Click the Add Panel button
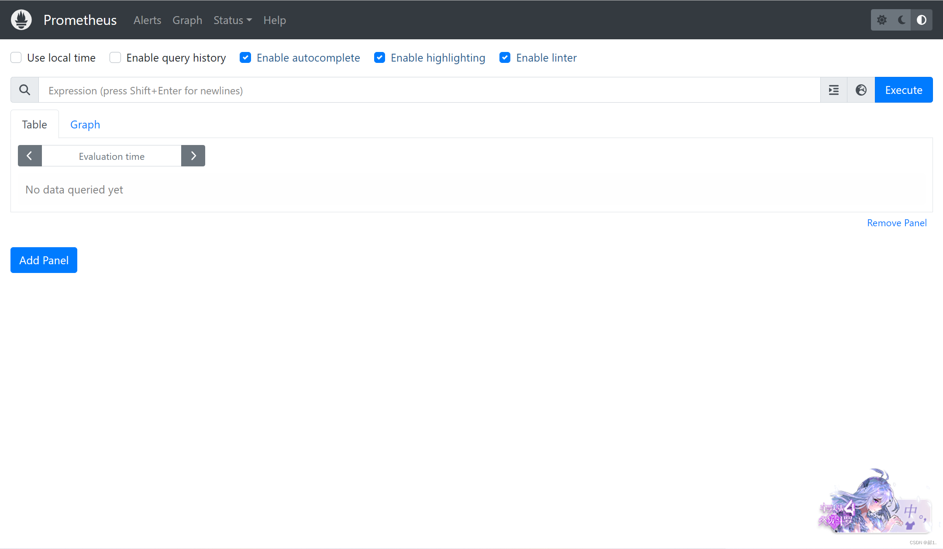This screenshot has height=549, width=943. pos(44,260)
